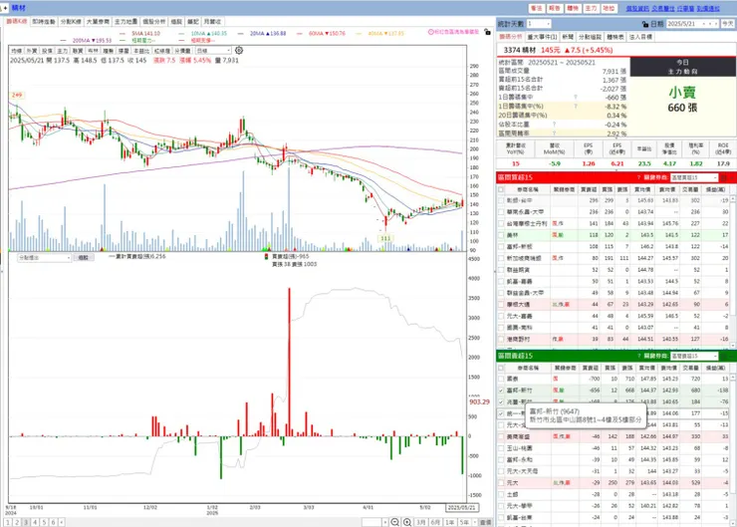This screenshot has height=527, width=737.
Task: Toggle the lock icon beside 日期
Action: click(x=645, y=24)
